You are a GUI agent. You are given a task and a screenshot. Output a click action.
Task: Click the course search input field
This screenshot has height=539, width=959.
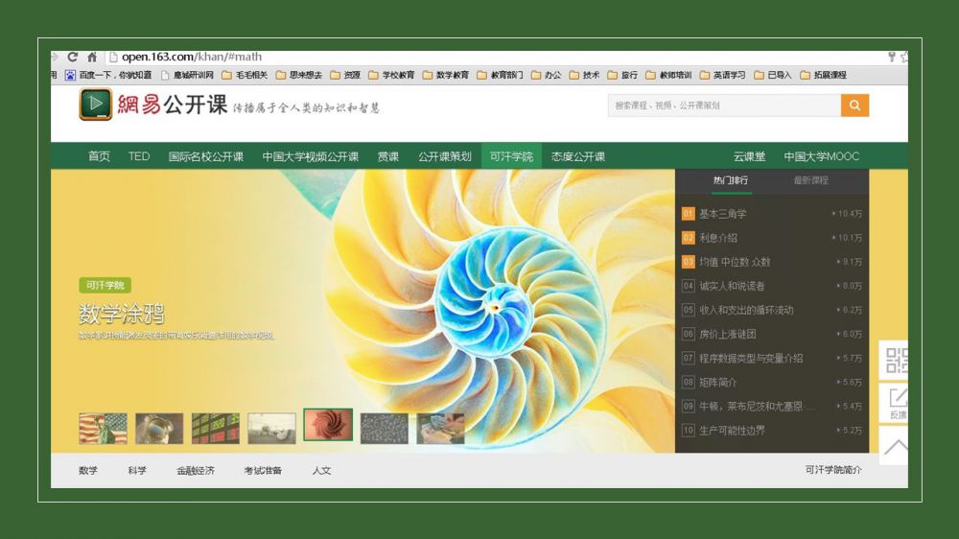pyautogui.click(x=723, y=105)
